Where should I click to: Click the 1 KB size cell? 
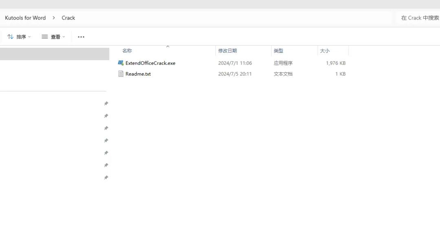(x=340, y=74)
